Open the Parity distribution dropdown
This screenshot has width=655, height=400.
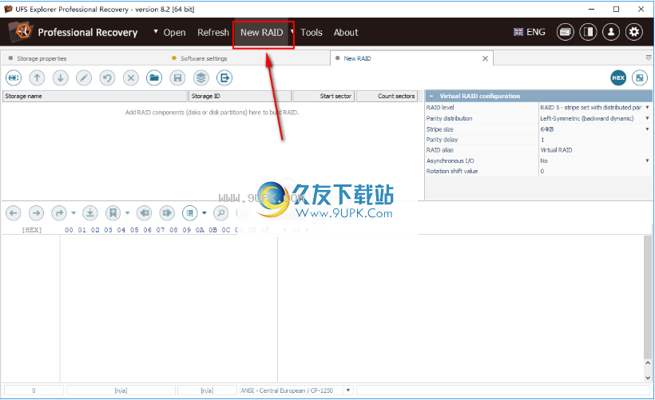click(x=648, y=118)
